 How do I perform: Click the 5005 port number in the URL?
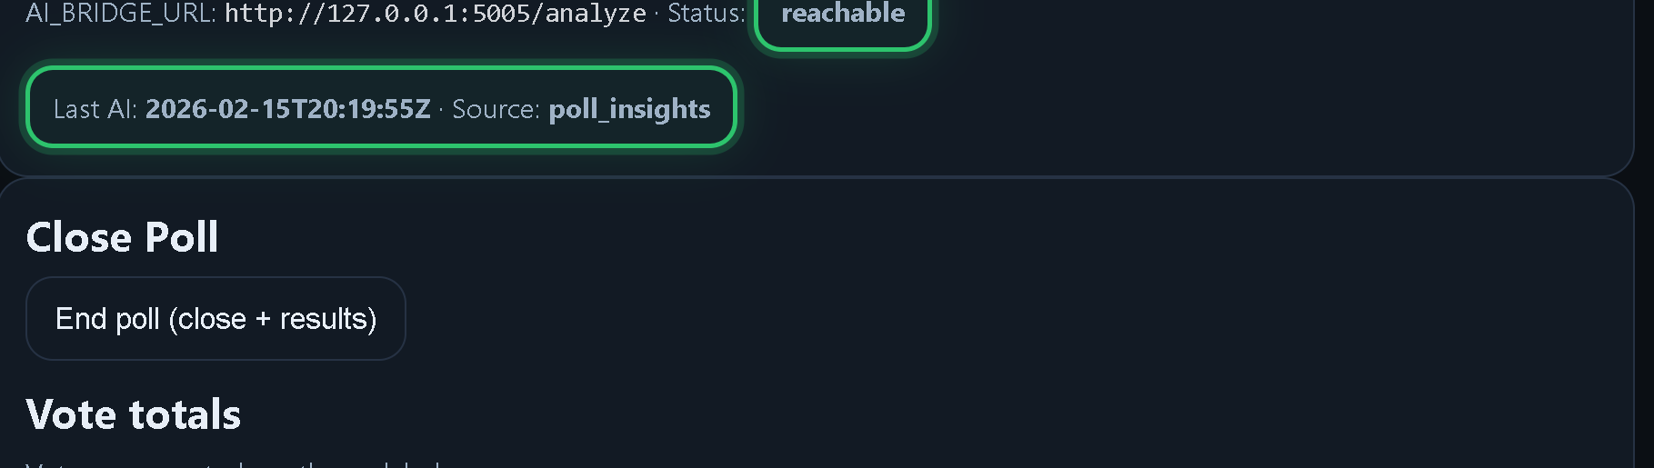(x=501, y=14)
